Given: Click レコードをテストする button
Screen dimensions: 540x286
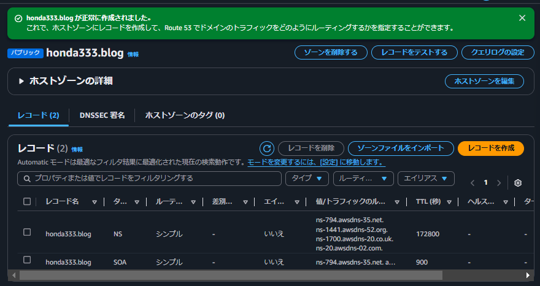Looking at the screenshot, I should (x=414, y=52).
